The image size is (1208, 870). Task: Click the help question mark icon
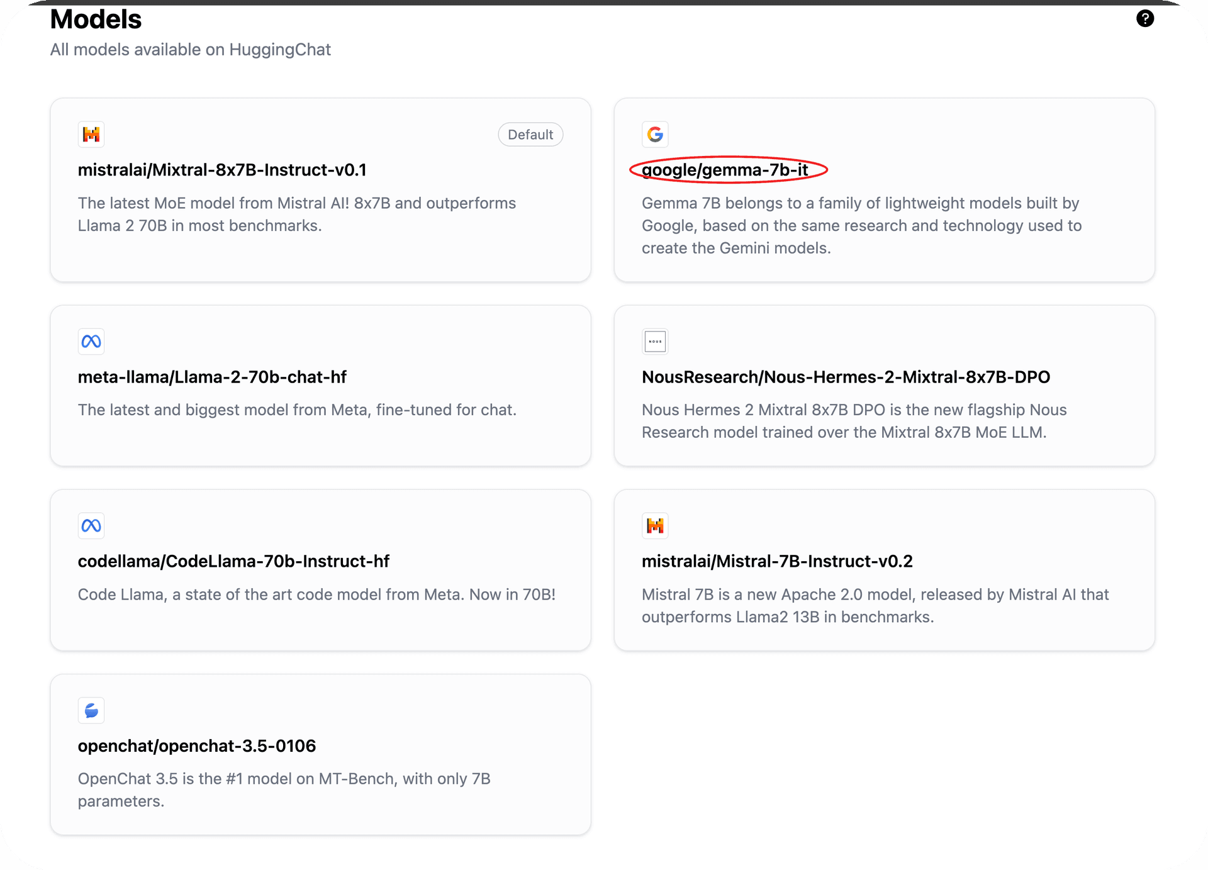coord(1145,19)
